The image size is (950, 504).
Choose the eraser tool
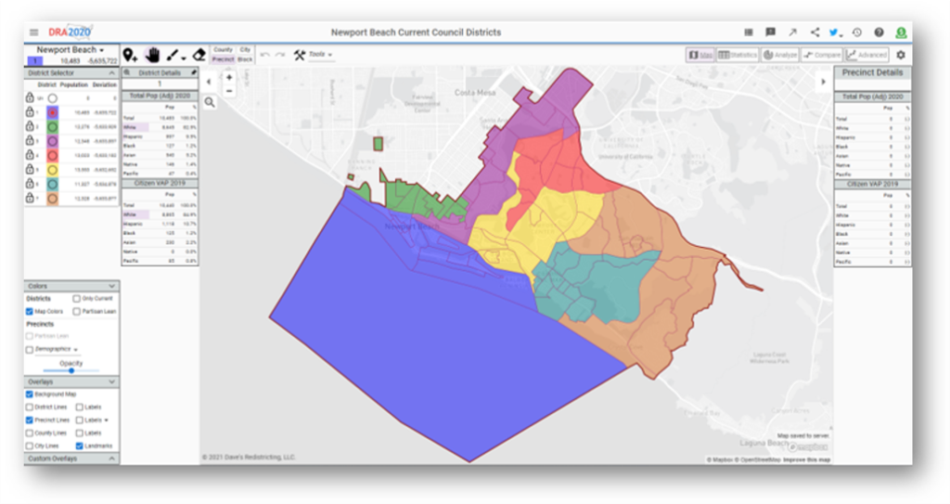tap(199, 56)
